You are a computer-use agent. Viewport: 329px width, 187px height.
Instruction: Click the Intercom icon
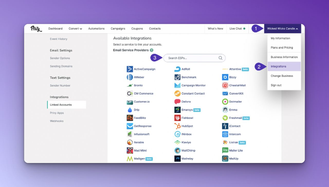tap(225, 134)
